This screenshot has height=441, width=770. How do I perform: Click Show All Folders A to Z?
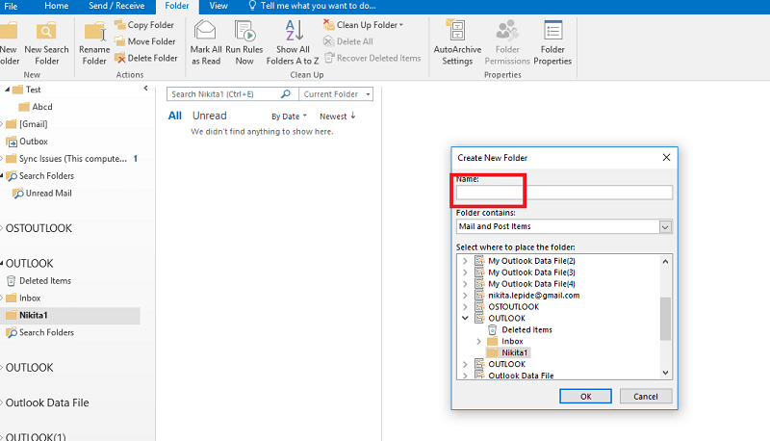293,43
